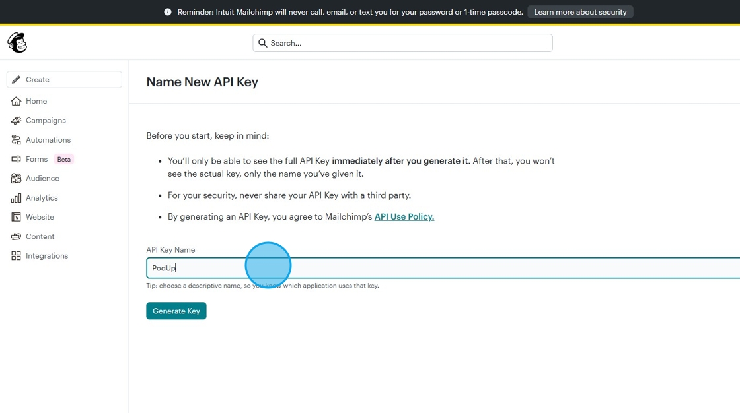Select Audience in the navigation
This screenshot has height=413, width=740.
[42, 178]
